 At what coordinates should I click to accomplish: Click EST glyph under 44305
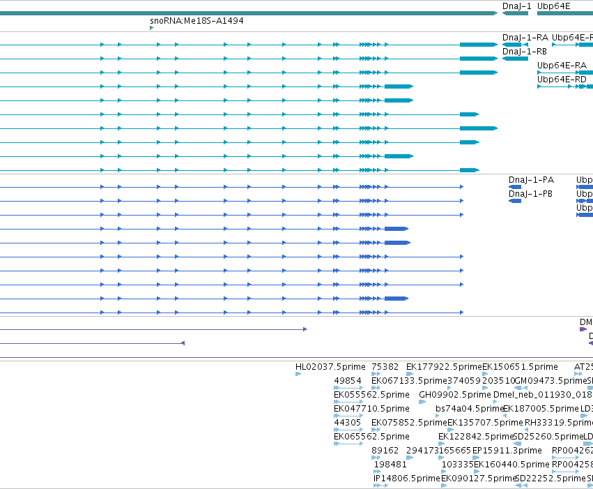(348, 430)
